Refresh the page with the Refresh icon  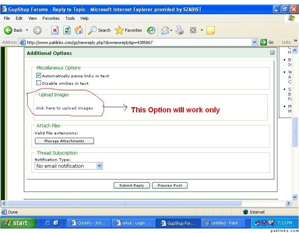(67, 30)
